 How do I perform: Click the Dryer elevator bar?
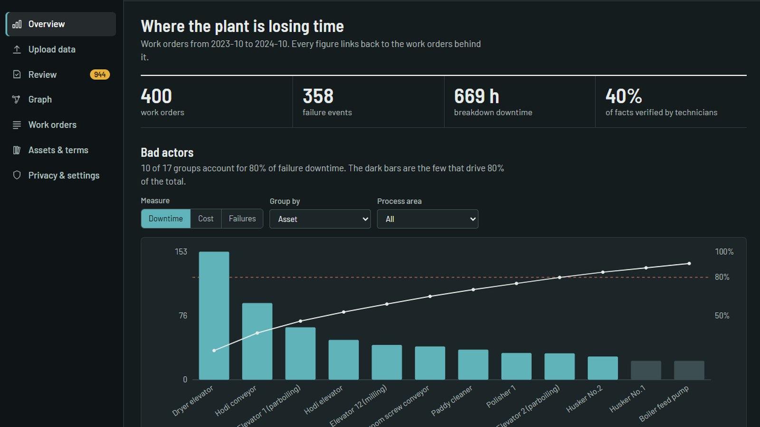pyautogui.click(x=214, y=316)
